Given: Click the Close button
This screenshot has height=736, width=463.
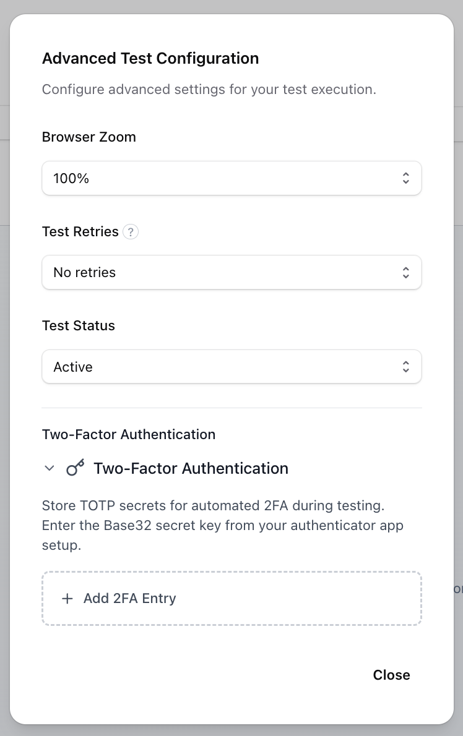Looking at the screenshot, I should 391,675.
